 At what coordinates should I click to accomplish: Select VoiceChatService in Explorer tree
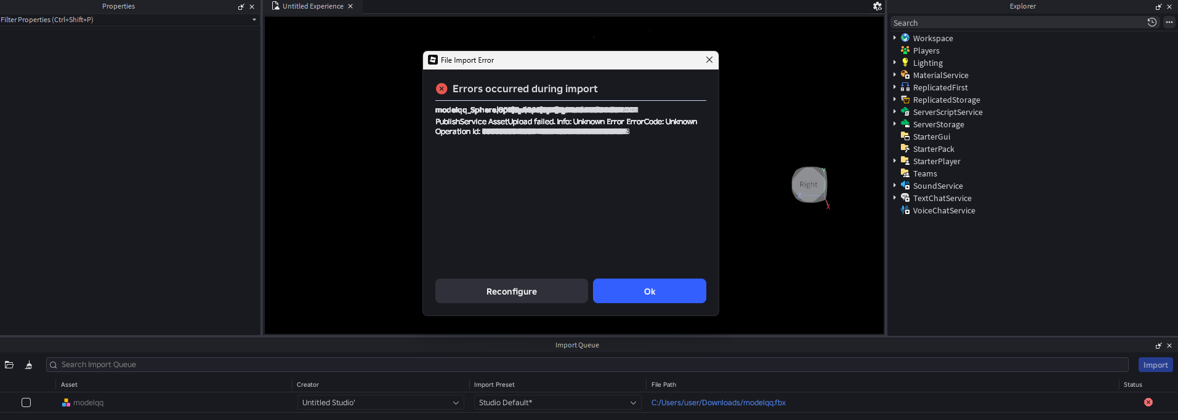[x=944, y=210]
